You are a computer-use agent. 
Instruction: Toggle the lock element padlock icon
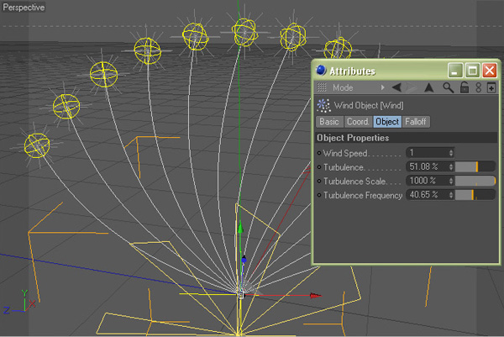pos(463,87)
